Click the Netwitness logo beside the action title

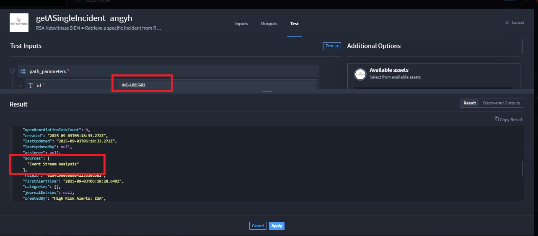tap(19, 23)
